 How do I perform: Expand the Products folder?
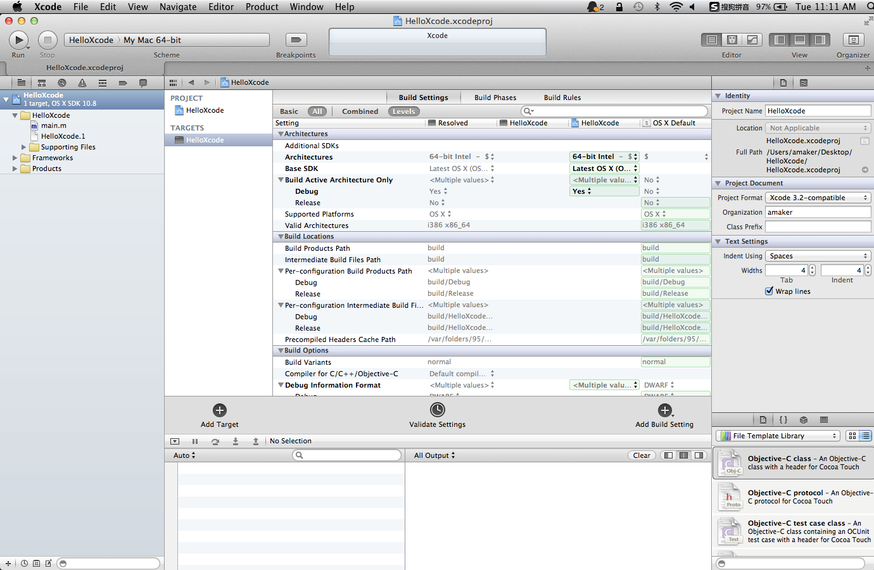pos(15,168)
